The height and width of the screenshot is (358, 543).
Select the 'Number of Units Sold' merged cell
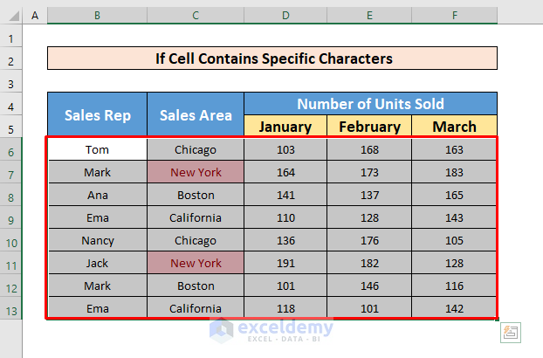tap(370, 104)
